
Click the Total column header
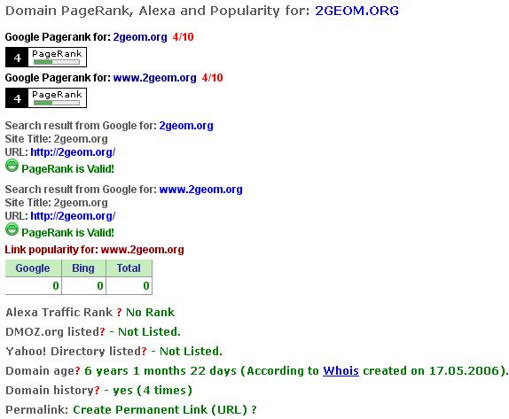pos(129,268)
